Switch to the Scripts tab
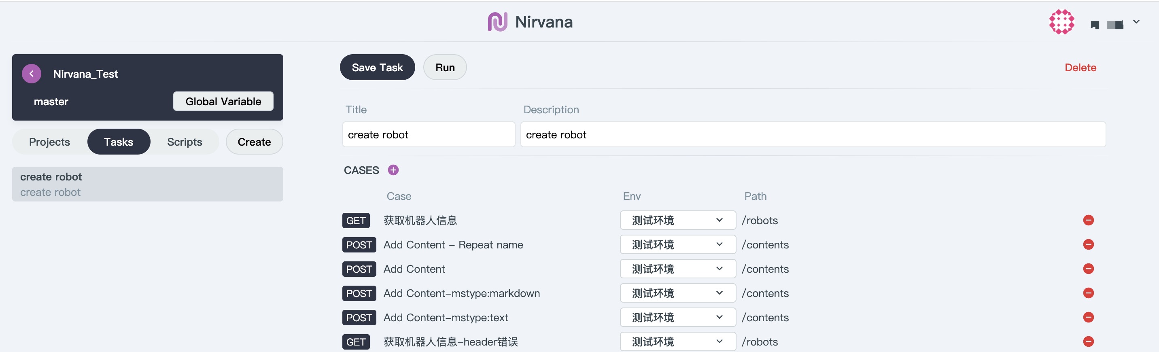Image resolution: width=1159 pixels, height=352 pixels. click(185, 142)
